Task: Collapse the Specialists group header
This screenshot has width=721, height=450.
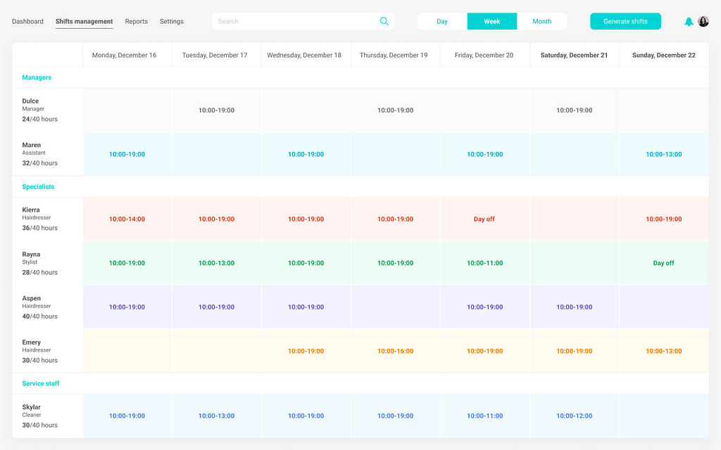Action: coord(38,187)
